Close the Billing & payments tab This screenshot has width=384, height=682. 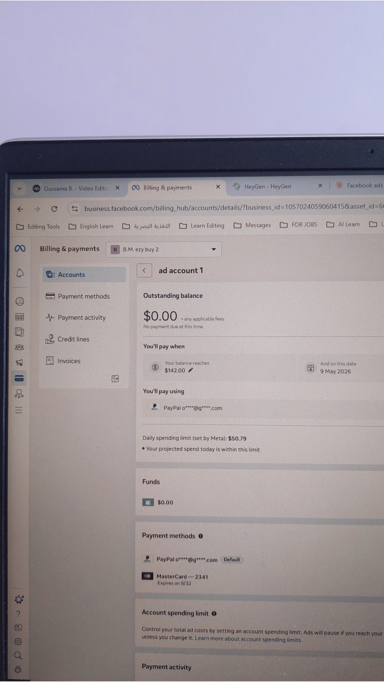(x=218, y=187)
